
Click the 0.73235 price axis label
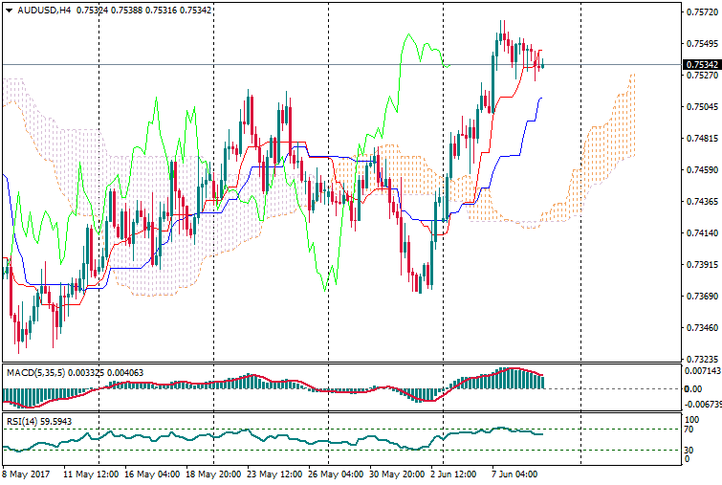[x=701, y=358]
